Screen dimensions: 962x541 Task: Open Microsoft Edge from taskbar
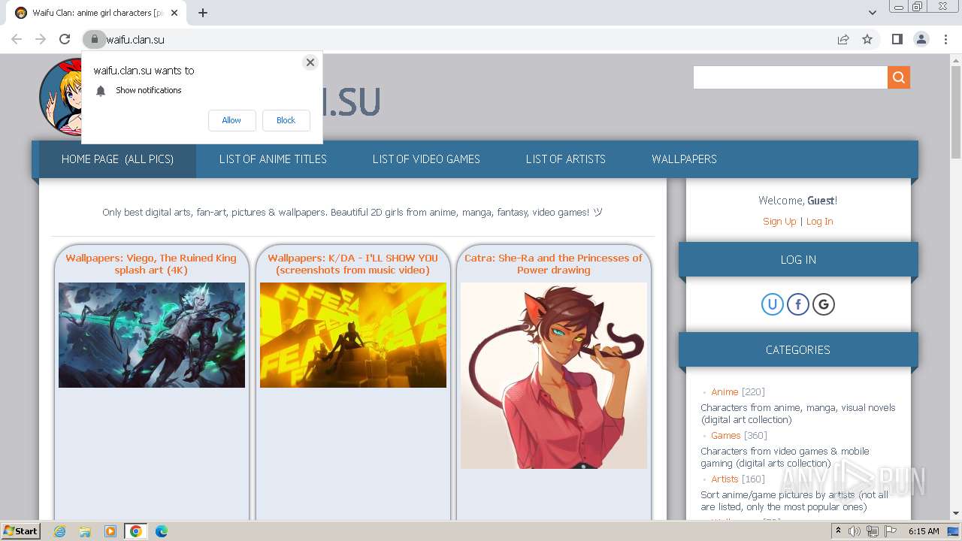click(x=161, y=531)
